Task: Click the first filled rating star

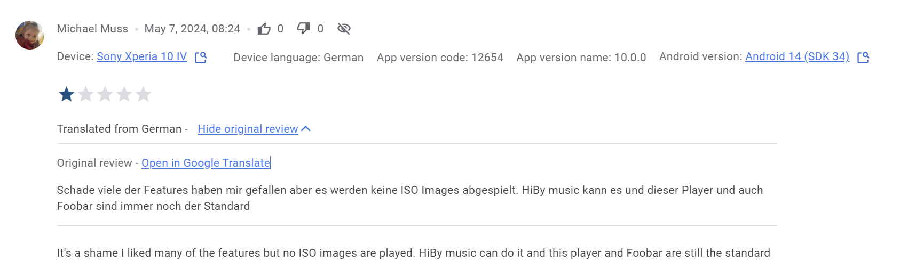Action: (x=67, y=94)
